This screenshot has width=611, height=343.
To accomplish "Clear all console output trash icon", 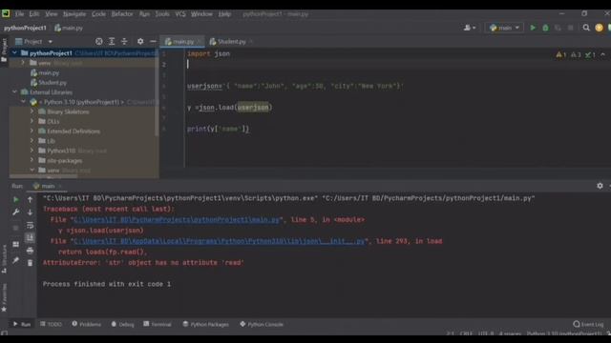I will [30, 263].
